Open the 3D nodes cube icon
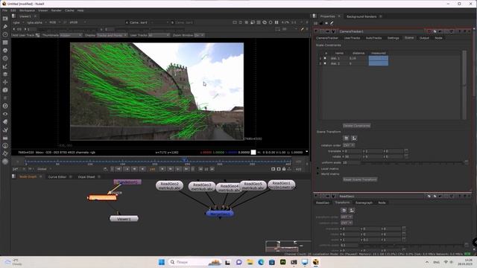Screen dimensions: 477x268 coord(5,90)
